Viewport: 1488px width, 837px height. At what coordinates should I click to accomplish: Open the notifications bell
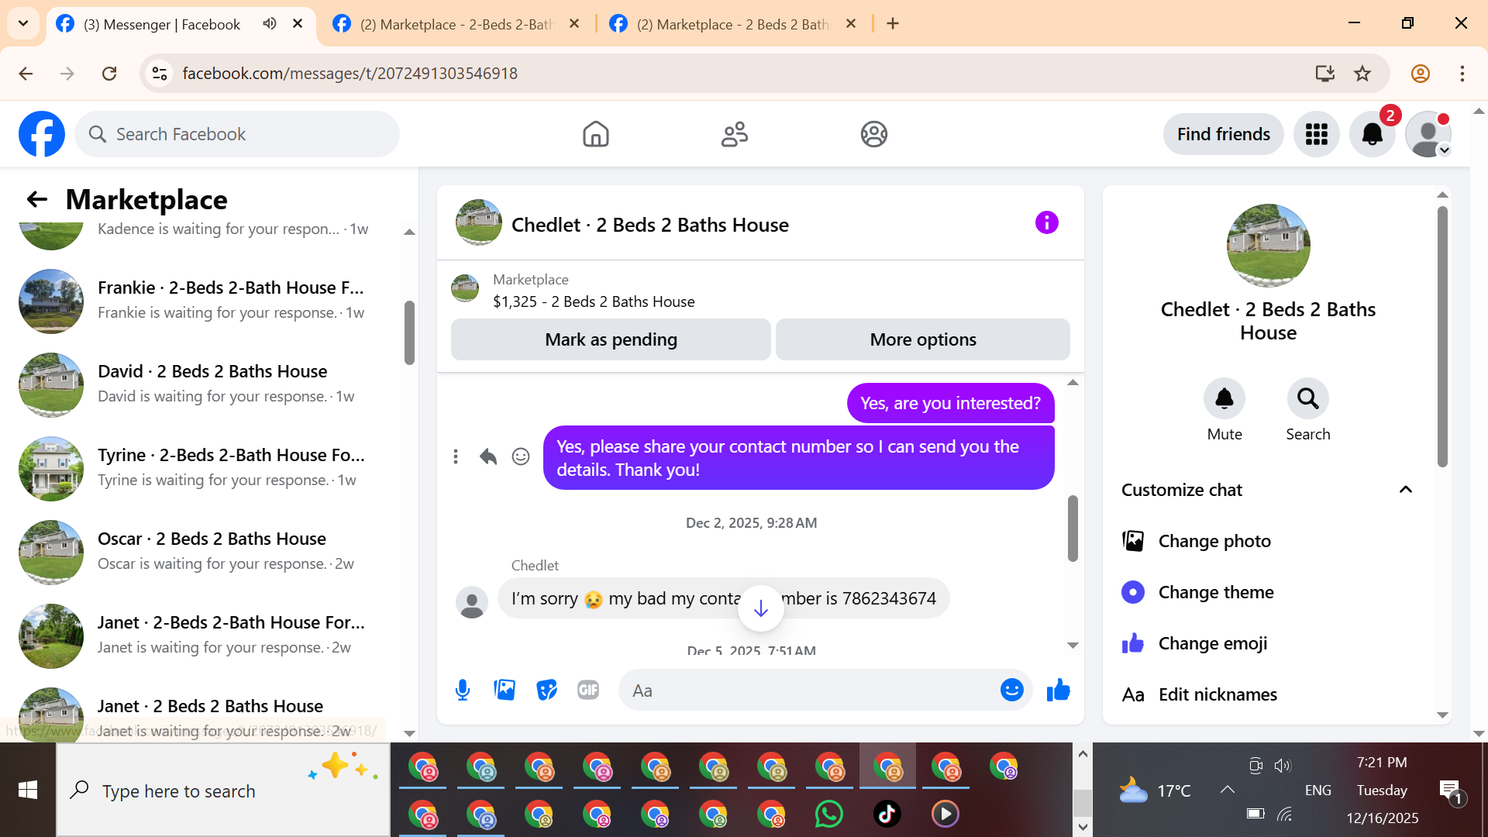point(1372,134)
